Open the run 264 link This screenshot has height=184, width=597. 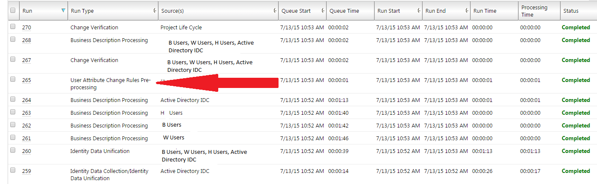coord(26,100)
